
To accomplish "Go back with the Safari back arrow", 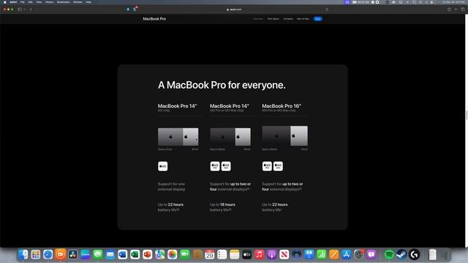I will 31,9.
